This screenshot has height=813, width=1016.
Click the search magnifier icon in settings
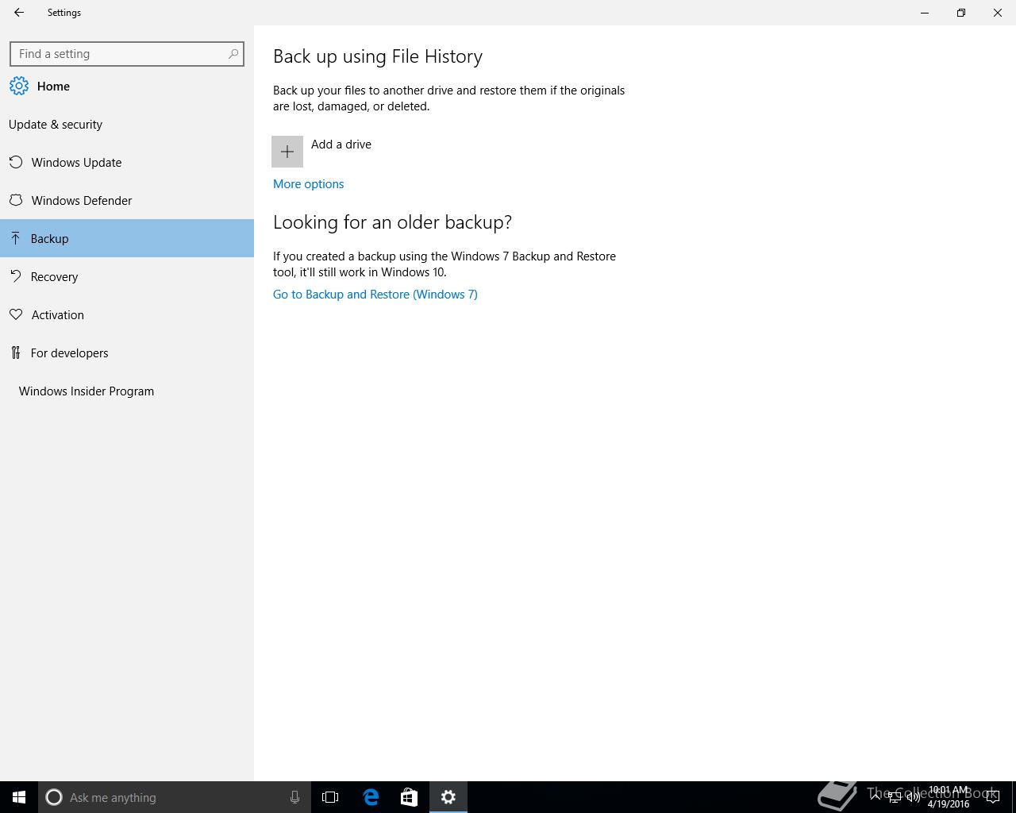[x=233, y=54]
